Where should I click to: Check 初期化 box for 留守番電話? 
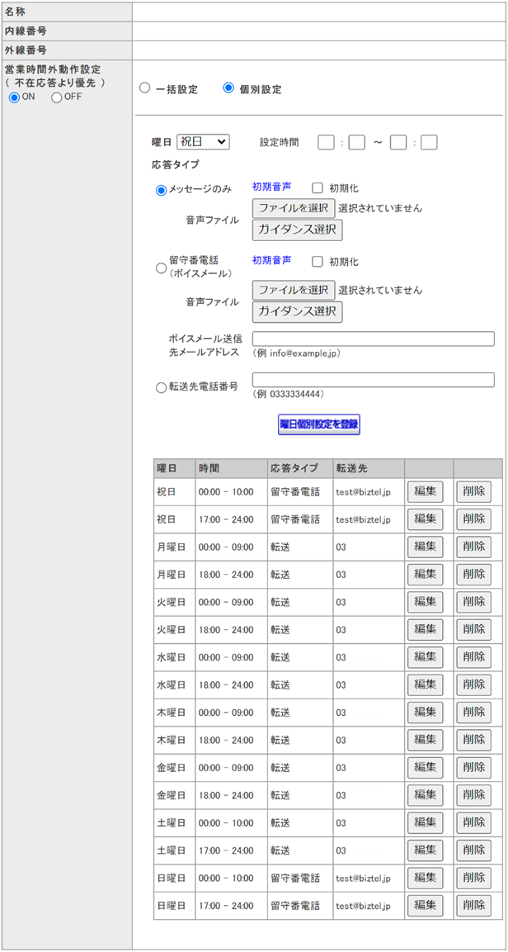point(317,262)
